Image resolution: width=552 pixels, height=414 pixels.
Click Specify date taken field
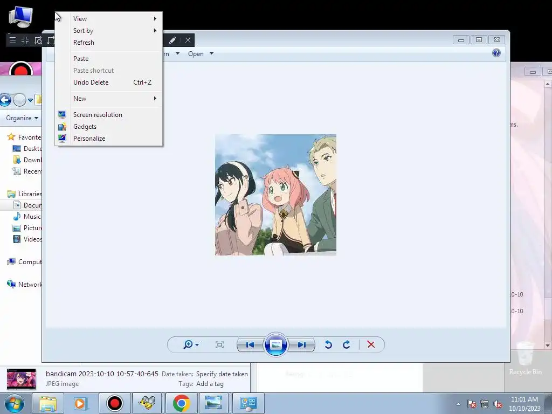[x=222, y=374]
